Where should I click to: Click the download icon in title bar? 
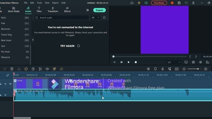[x=193, y=3]
